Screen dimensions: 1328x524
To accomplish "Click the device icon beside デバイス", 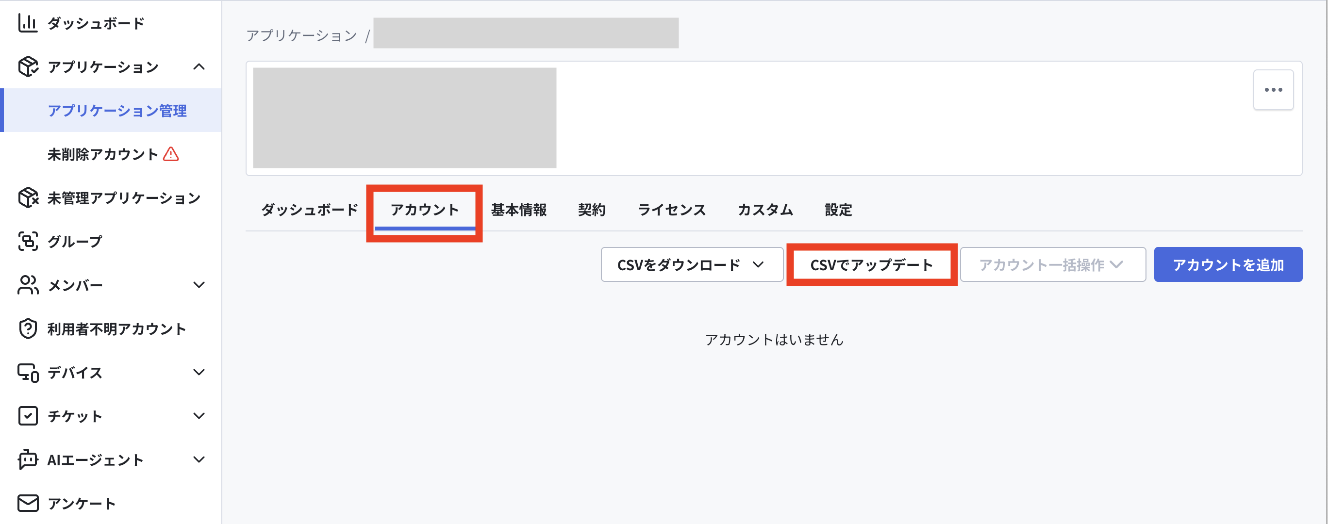I will pyautogui.click(x=28, y=373).
